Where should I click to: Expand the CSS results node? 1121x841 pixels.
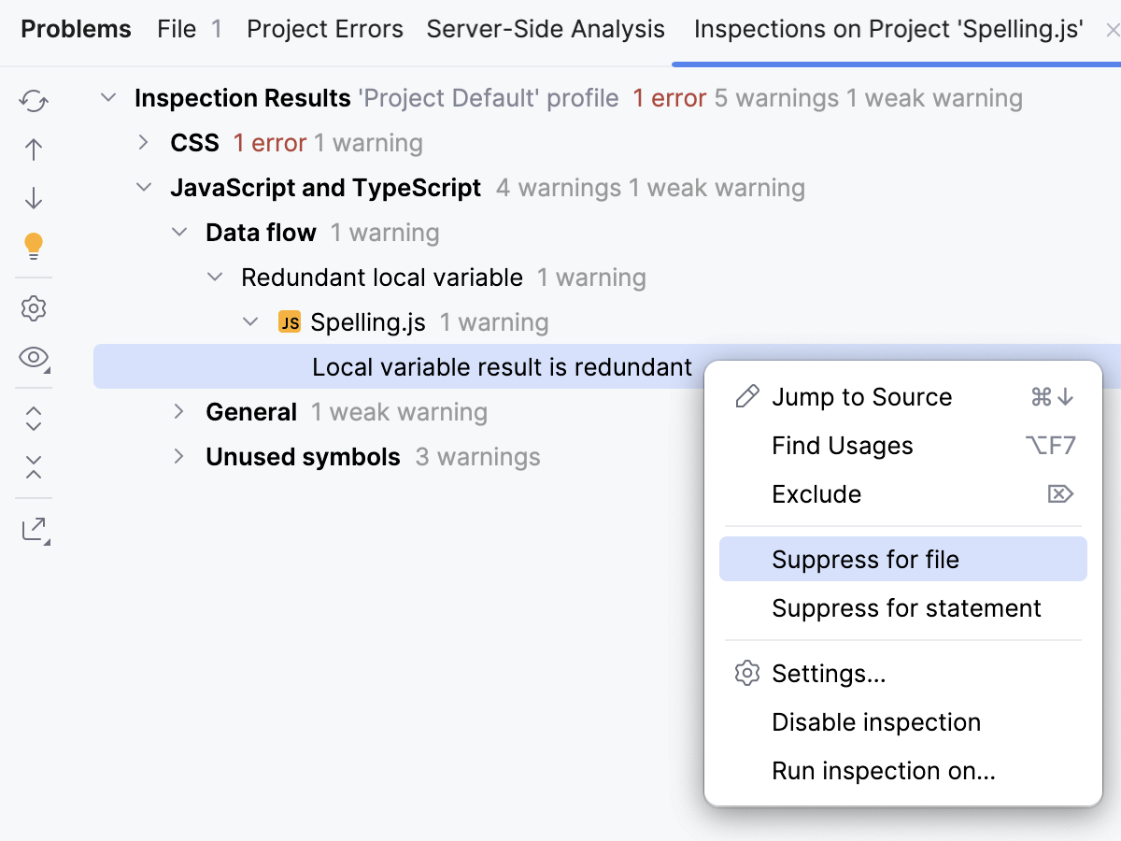click(x=143, y=142)
